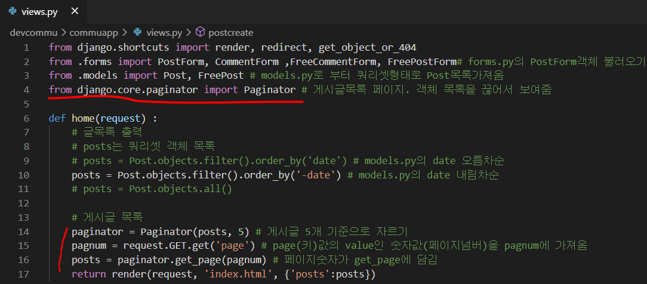Expand breadcrumb chevron after views.py
Image resolution: width=647 pixels, height=284 pixels.
coord(188,32)
